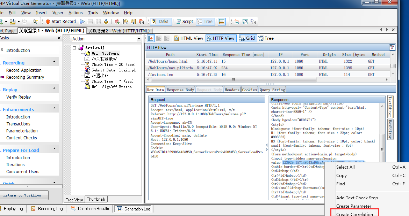The width and height of the screenshot is (409, 216).
Task: Open the Query String tab
Action: [x=272, y=90]
